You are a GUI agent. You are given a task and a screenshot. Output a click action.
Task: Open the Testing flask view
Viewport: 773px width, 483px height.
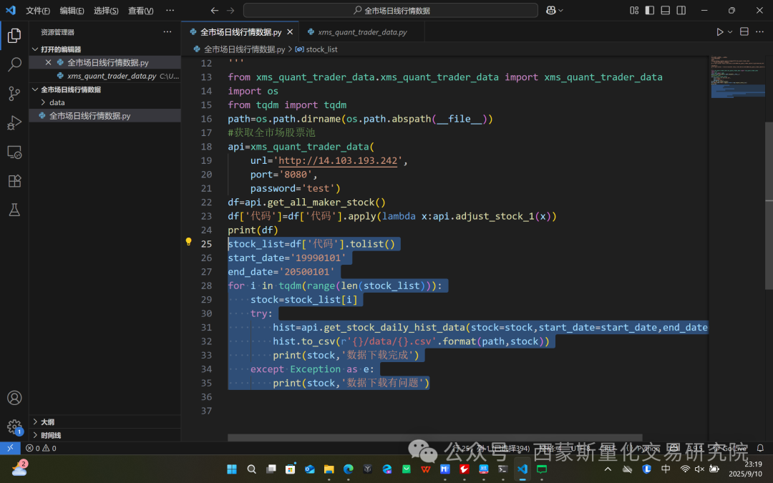[x=14, y=210]
